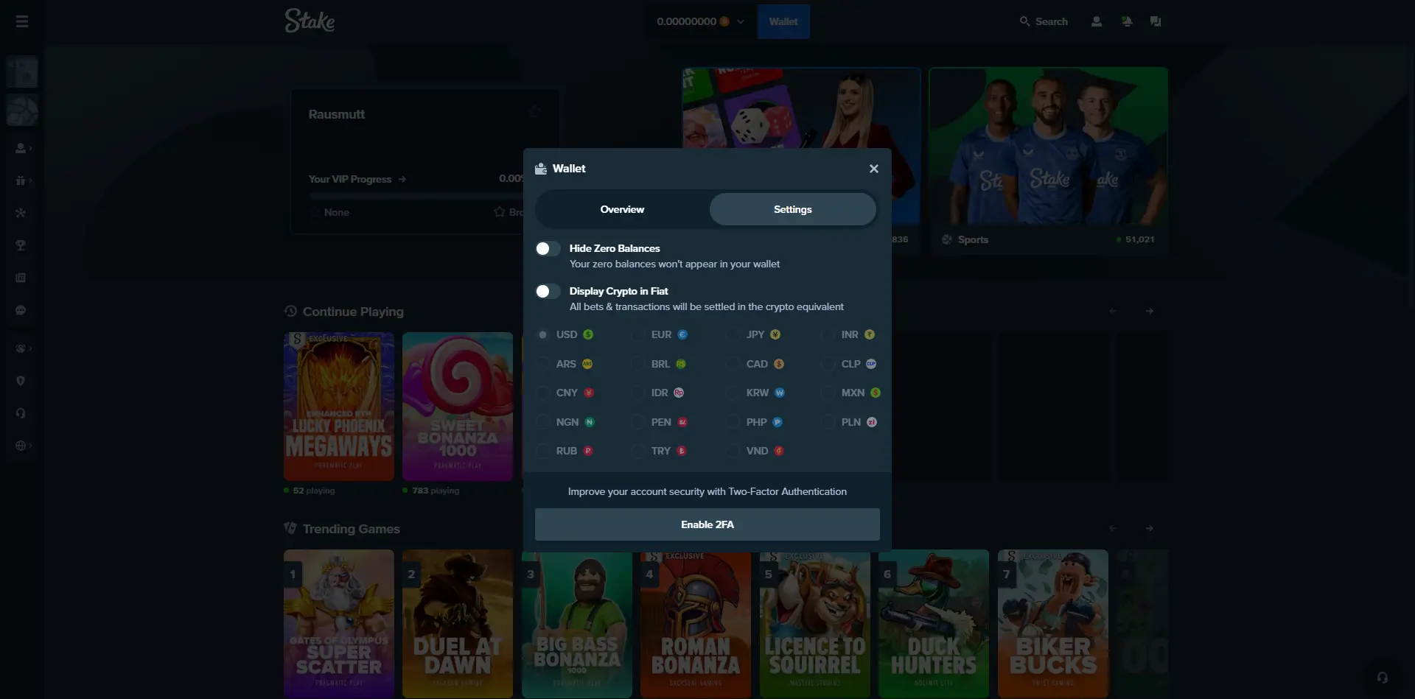Click the Enable 2FA button
This screenshot has height=699, width=1415.
pos(707,524)
